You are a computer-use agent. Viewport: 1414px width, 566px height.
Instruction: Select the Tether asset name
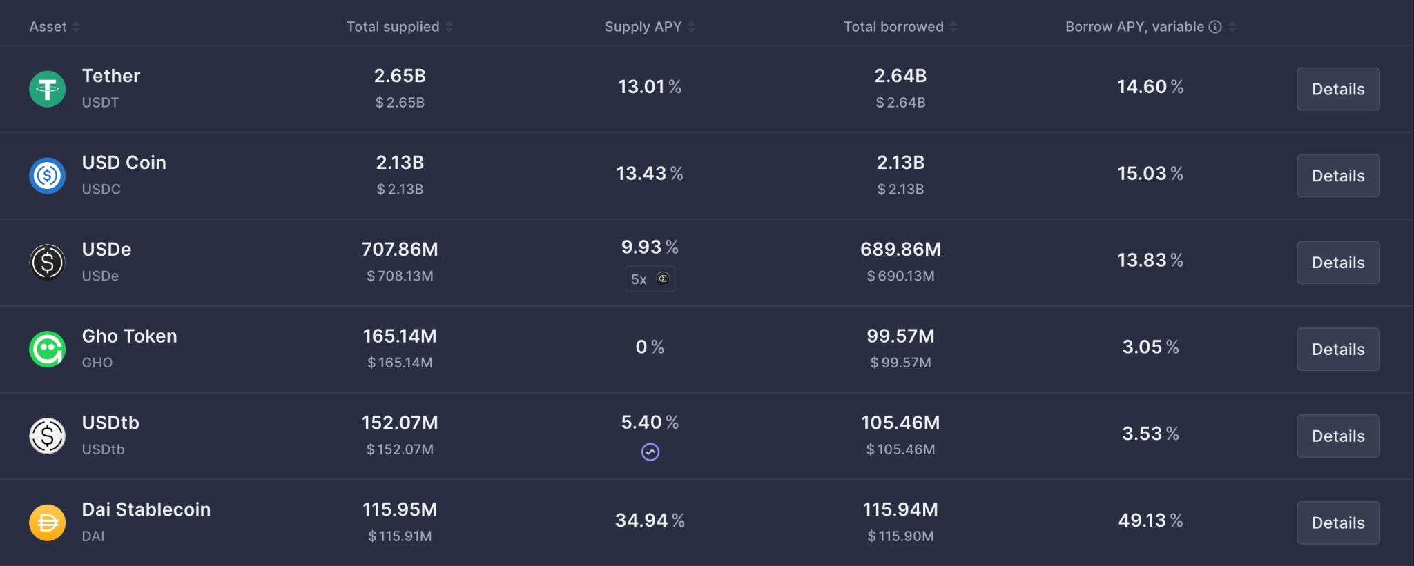coord(111,76)
